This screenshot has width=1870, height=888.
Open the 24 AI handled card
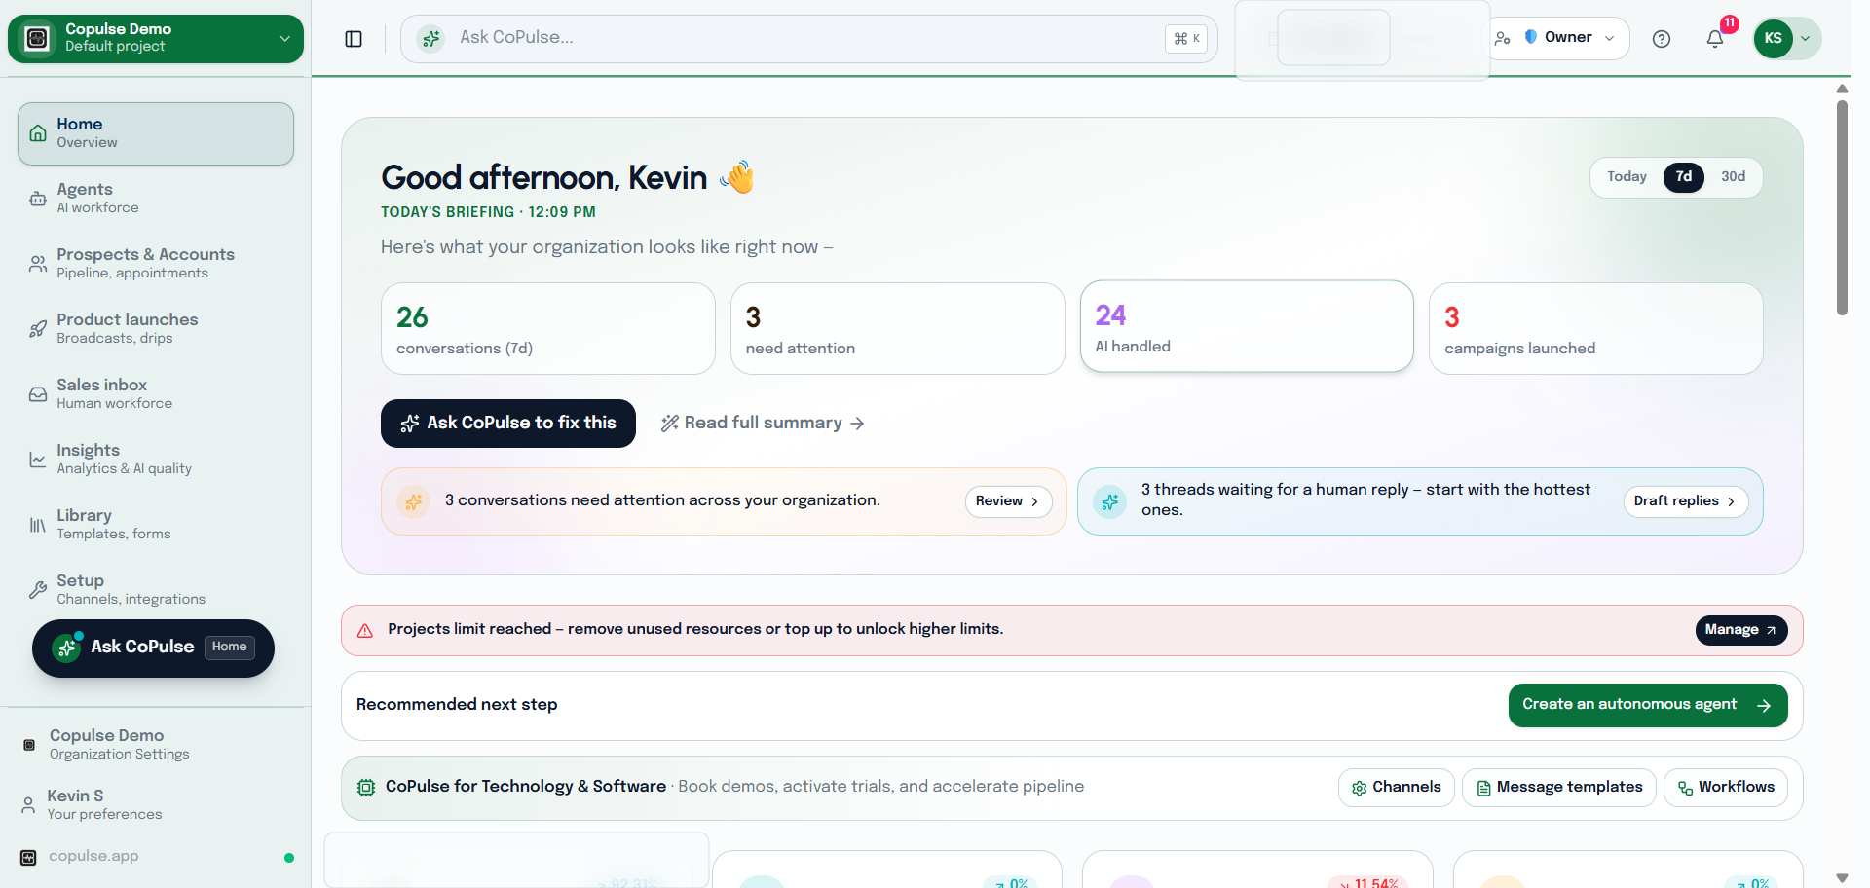[1247, 327]
